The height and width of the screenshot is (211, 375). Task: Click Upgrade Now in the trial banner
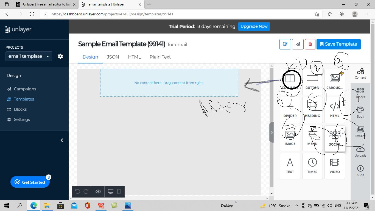coord(254,26)
